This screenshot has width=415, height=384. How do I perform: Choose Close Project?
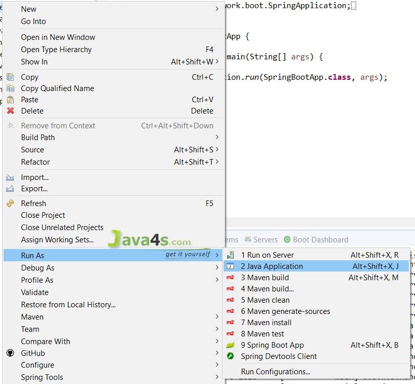114,215
